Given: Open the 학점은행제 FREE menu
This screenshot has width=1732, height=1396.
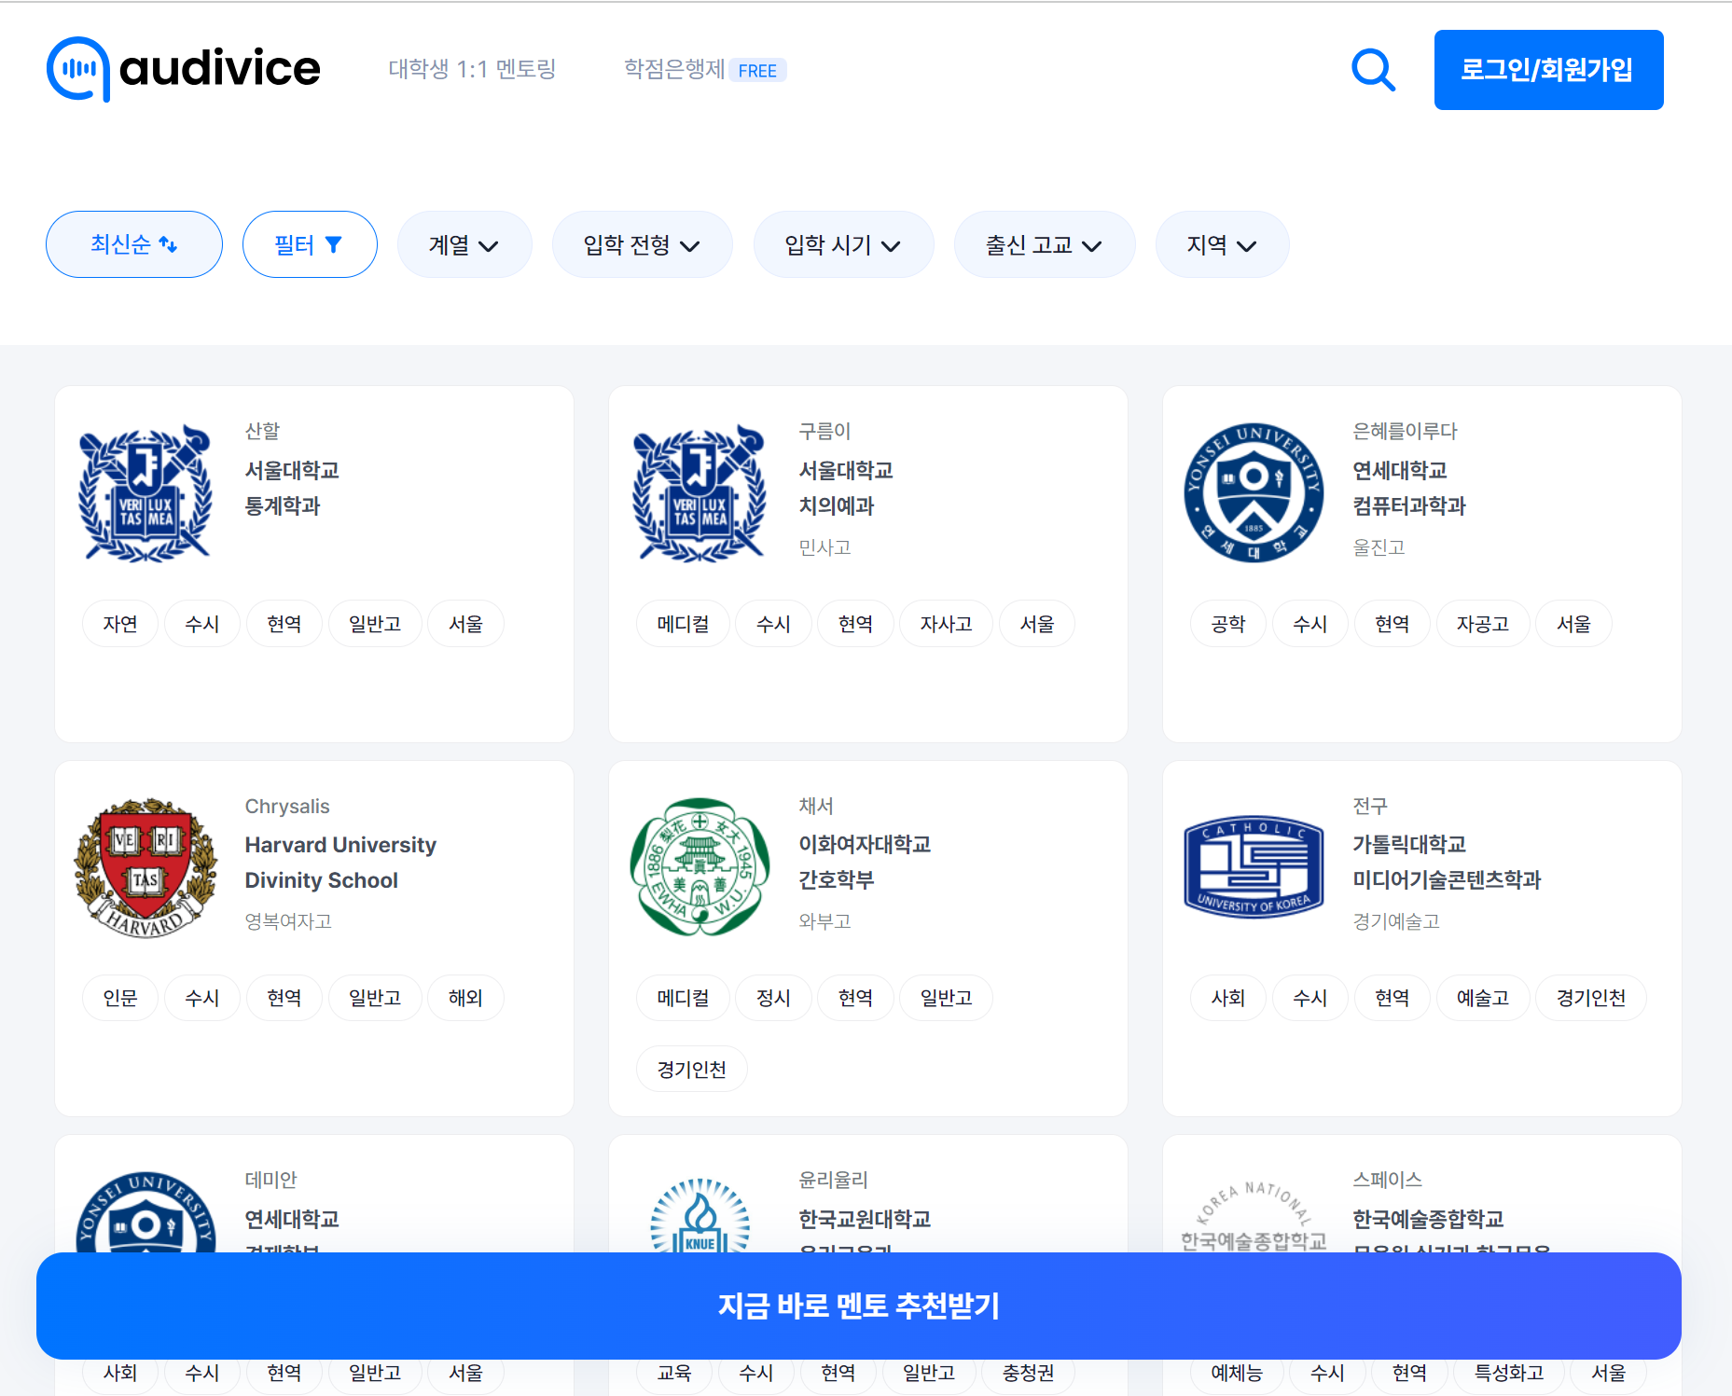Looking at the screenshot, I should click(705, 69).
